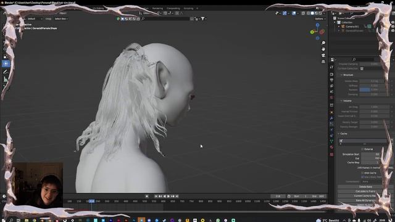The image size is (395, 222).
Task: Click the red X axis on navigation gizmo
Action: pos(322,31)
